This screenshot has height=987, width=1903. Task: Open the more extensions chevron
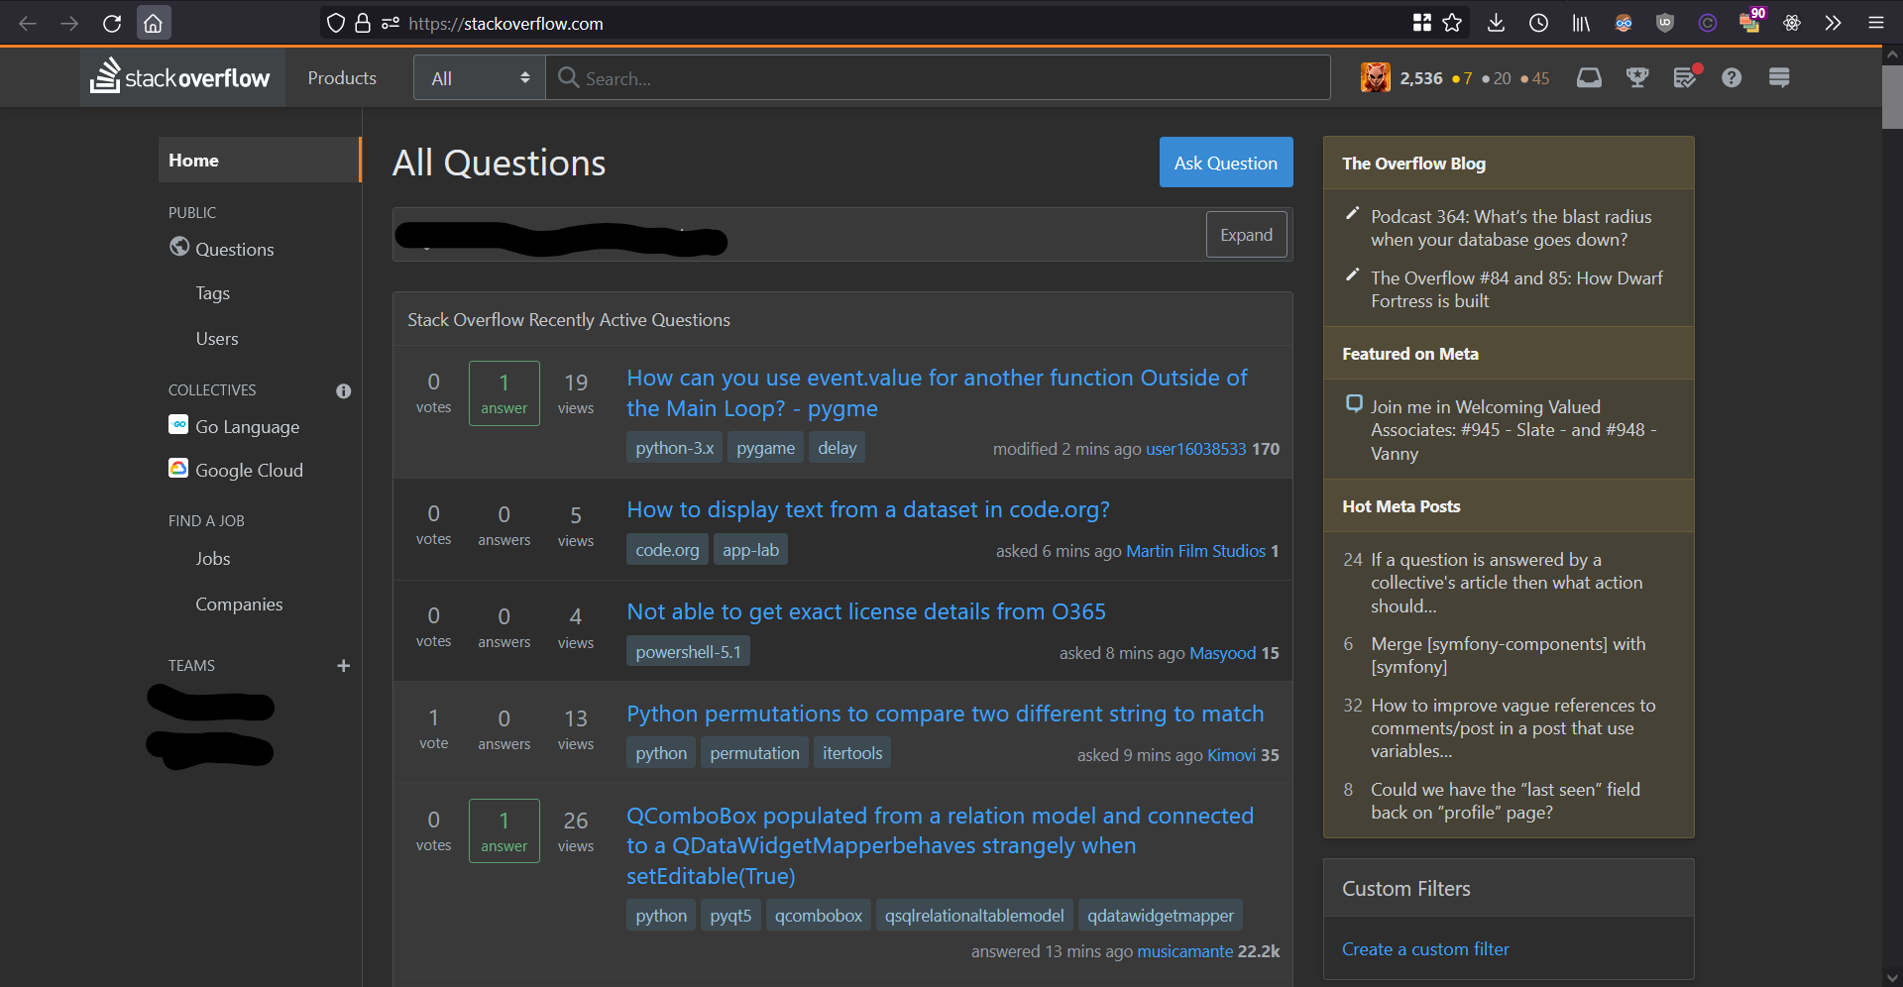coord(1833,23)
